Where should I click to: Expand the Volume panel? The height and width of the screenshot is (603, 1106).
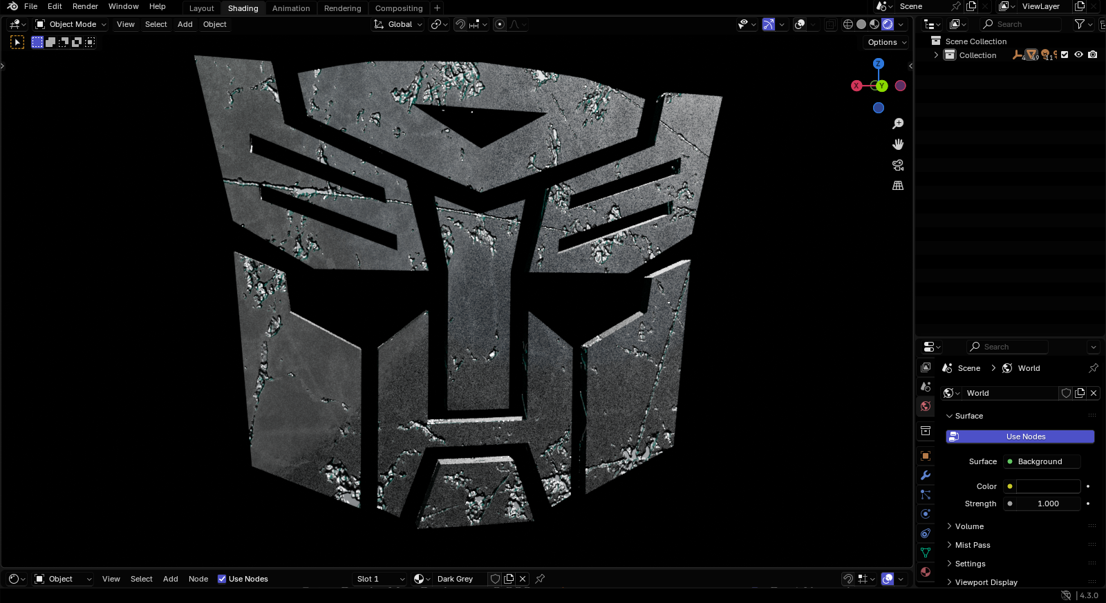click(950, 526)
